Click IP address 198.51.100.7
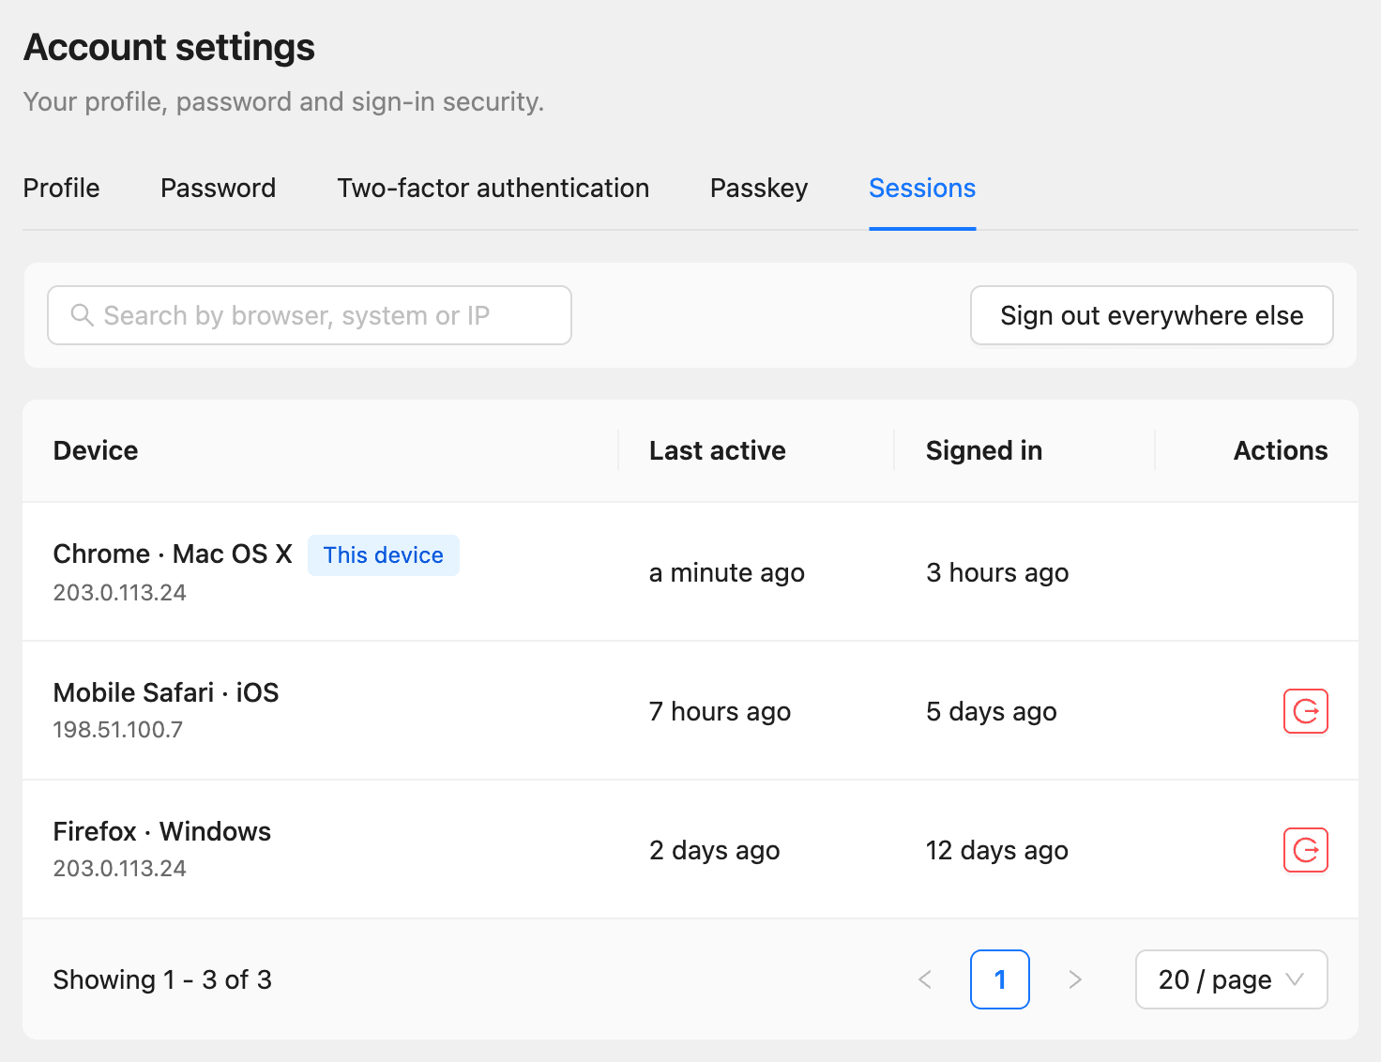1381x1062 pixels. click(118, 730)
